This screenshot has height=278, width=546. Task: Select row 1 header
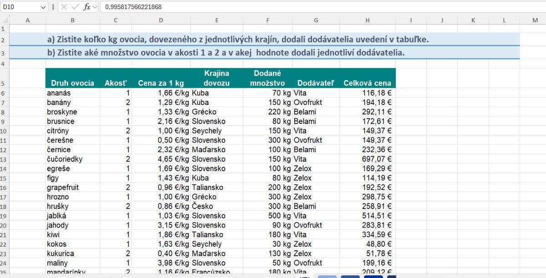(5, 28)
